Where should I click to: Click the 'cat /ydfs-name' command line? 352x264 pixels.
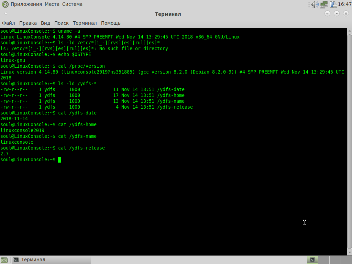point(48,136)
